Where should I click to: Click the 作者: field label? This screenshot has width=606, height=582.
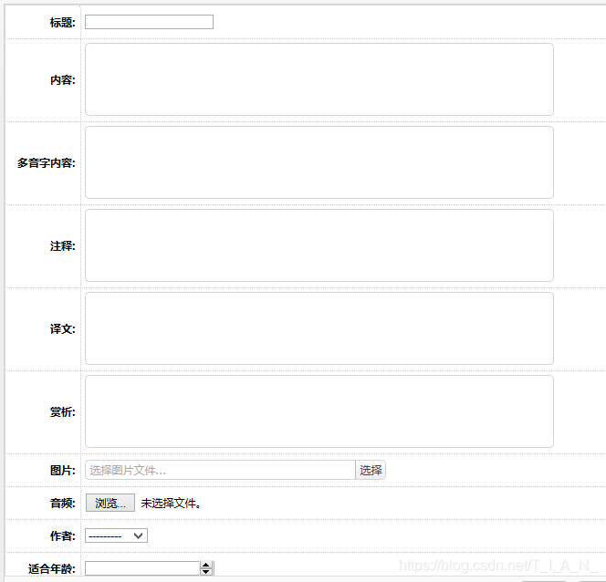point(63,536)
